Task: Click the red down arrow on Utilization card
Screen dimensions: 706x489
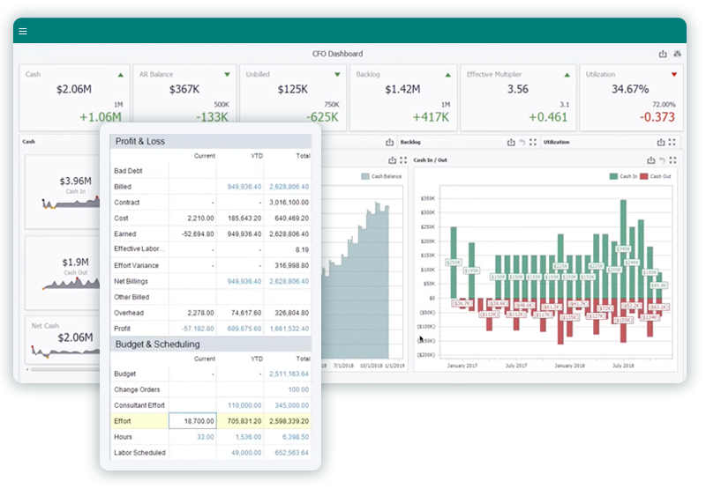Action: pyautogui.click(x=674, y=75)
